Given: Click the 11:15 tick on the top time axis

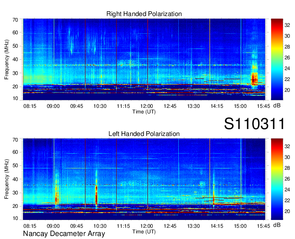Looking at the screenshot, I should pyautogui.click(x=123, y=106).
